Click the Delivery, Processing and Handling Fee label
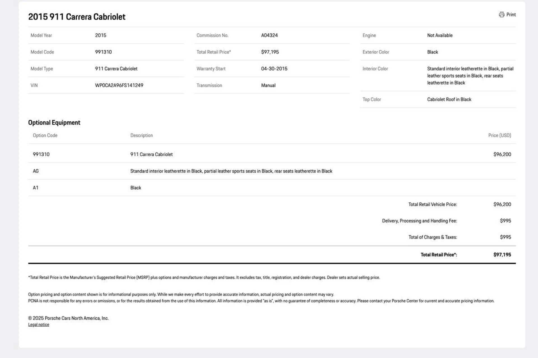 (x=419, y=221)
